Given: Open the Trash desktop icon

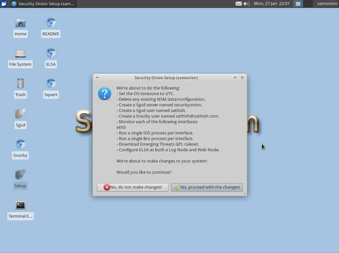Looking at the screenshot, I should [20, 89].
